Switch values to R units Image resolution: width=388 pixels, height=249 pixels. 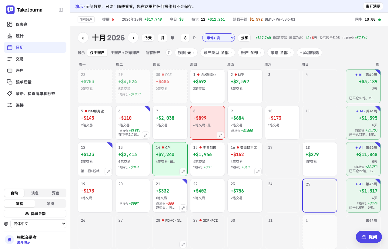[194, 38]
